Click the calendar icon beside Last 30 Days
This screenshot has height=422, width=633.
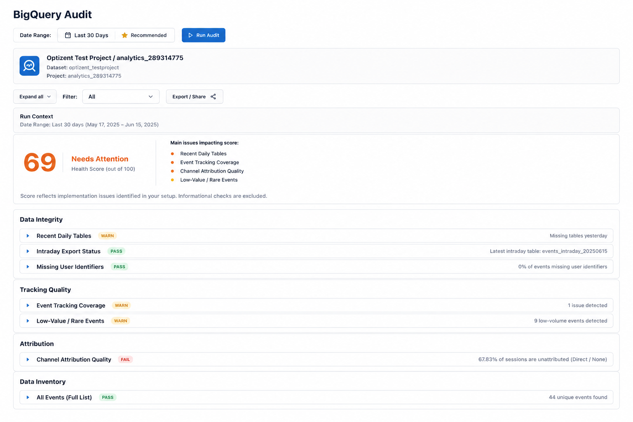pos(68,35)
